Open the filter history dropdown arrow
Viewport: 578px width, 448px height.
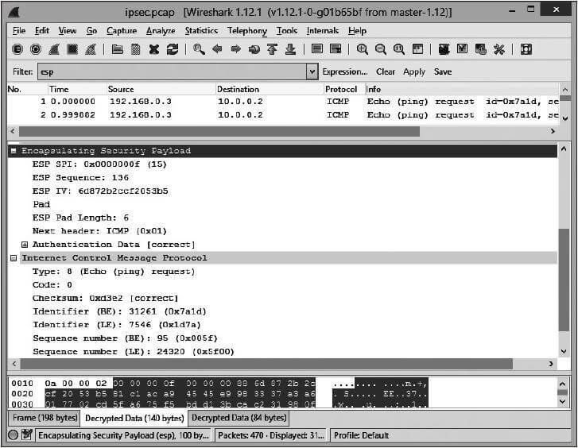pyautogui.click(x=312, y=71)
